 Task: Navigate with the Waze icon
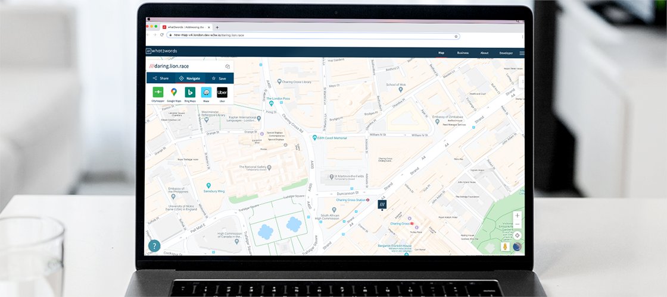206,93
